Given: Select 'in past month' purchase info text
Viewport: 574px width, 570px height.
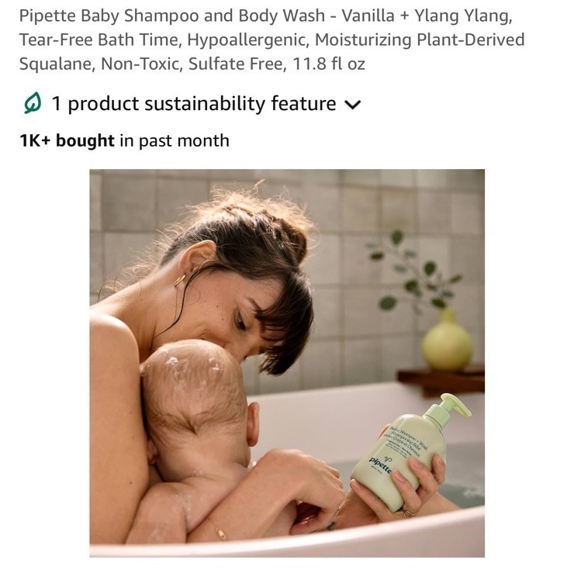Looking at the screenshot, I should 175,141.
